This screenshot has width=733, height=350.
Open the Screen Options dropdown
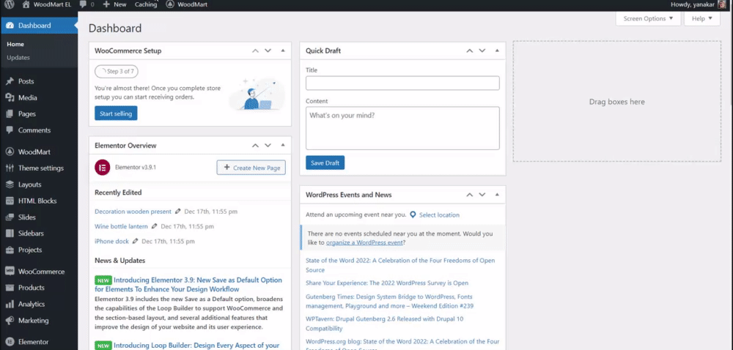[649, 18]
